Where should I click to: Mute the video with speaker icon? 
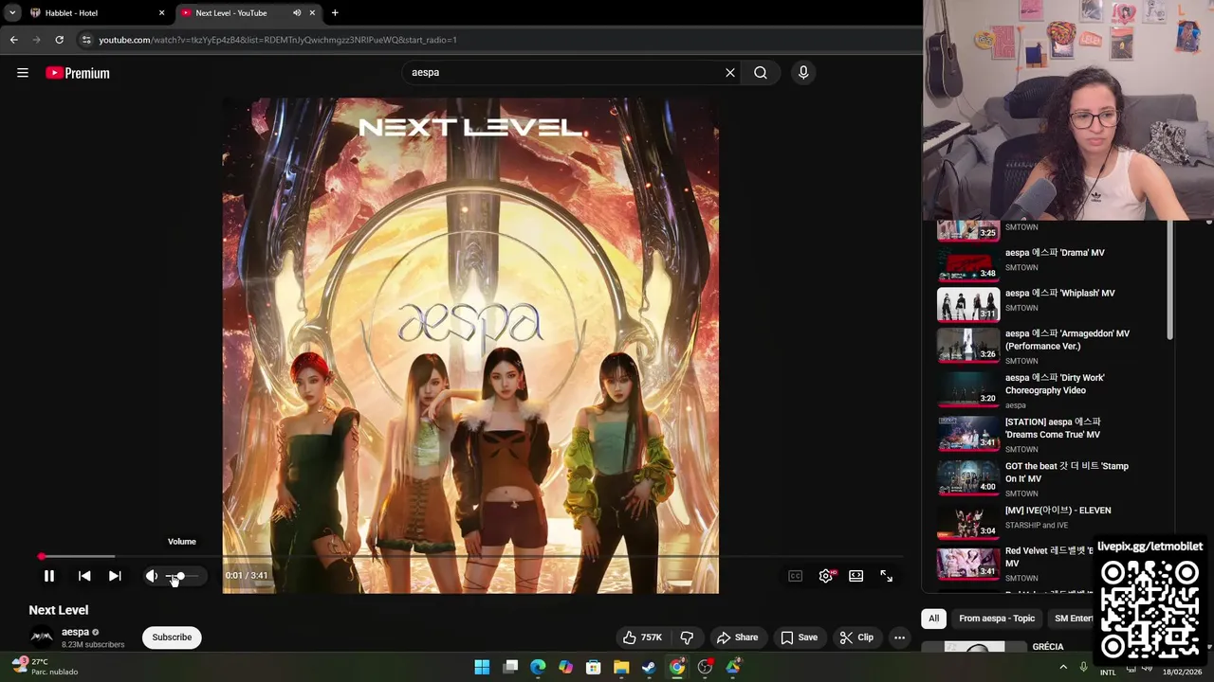(x=152, y=576)
